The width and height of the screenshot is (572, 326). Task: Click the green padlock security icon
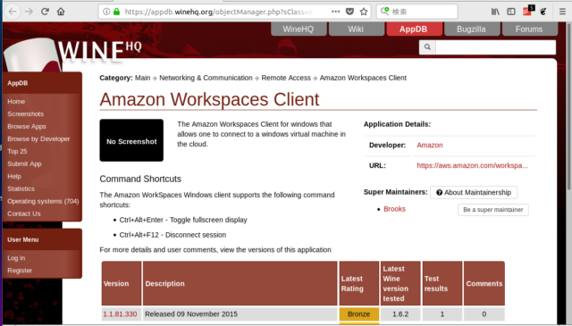(x=116, y=12)
